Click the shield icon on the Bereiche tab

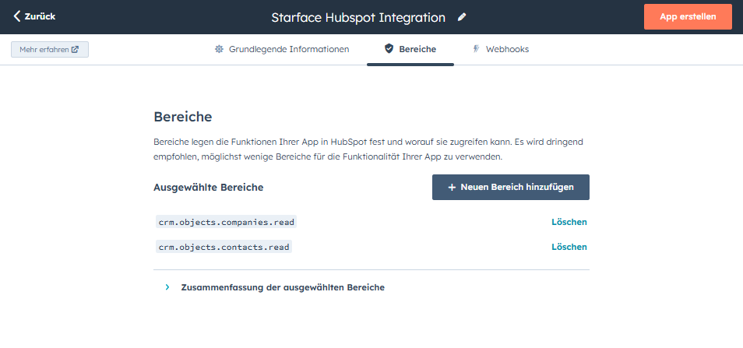coord(389,49)
